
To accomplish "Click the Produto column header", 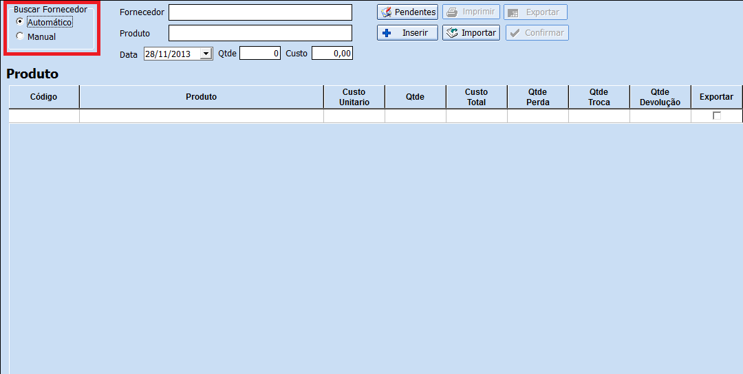I will click(201, 97).
